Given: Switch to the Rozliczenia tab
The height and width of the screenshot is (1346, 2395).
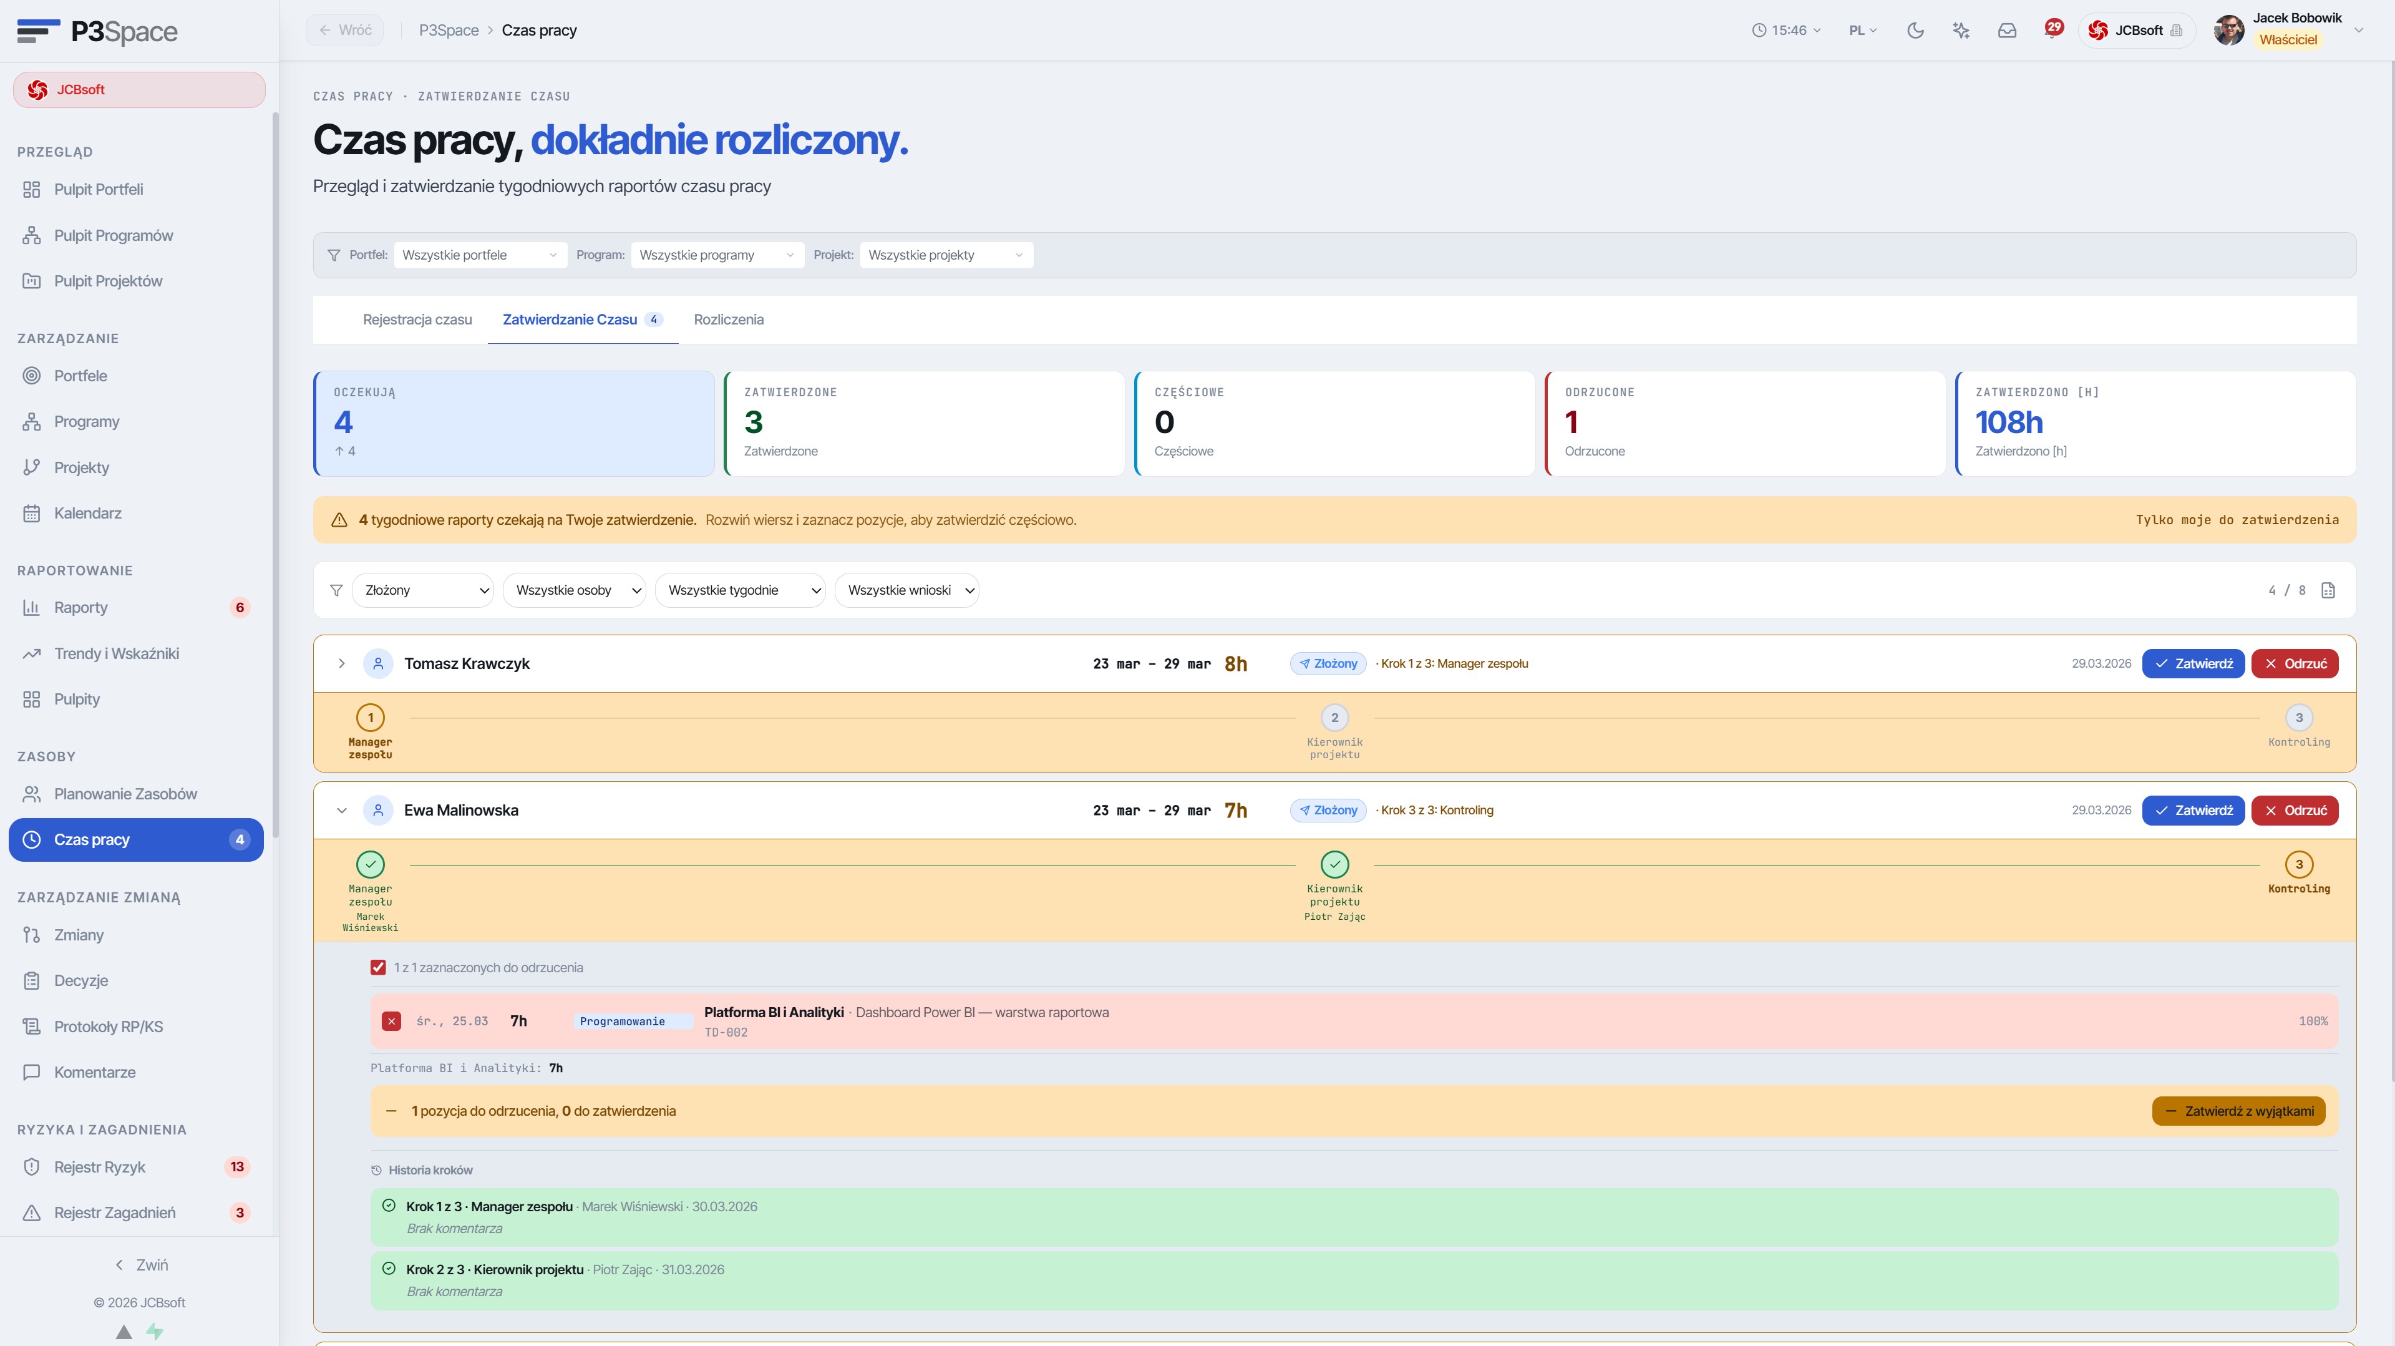Looking at the screenshot, I should (x=728, y=319).
